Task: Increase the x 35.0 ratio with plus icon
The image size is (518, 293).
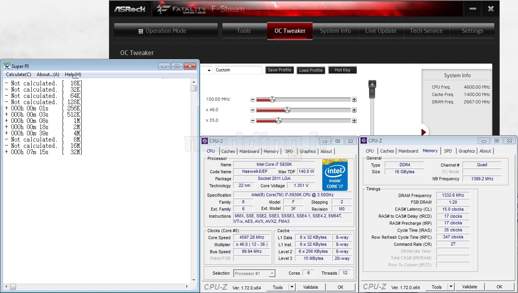Action: 354,121
